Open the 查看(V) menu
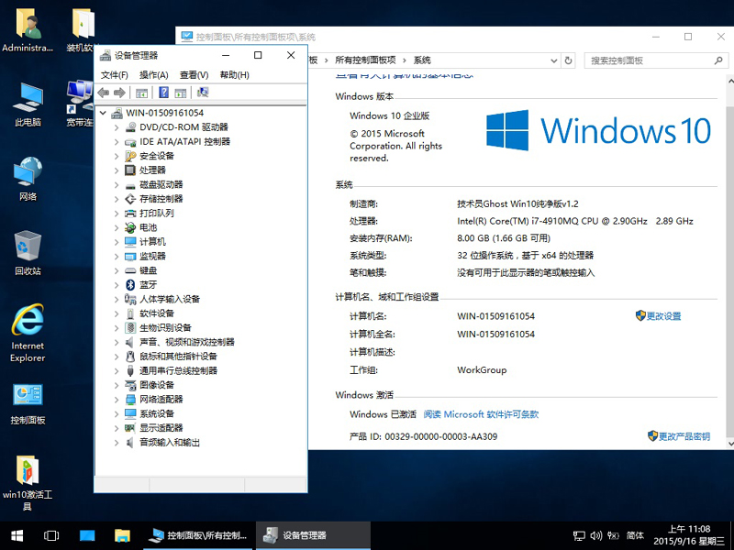 coord(194,75)
